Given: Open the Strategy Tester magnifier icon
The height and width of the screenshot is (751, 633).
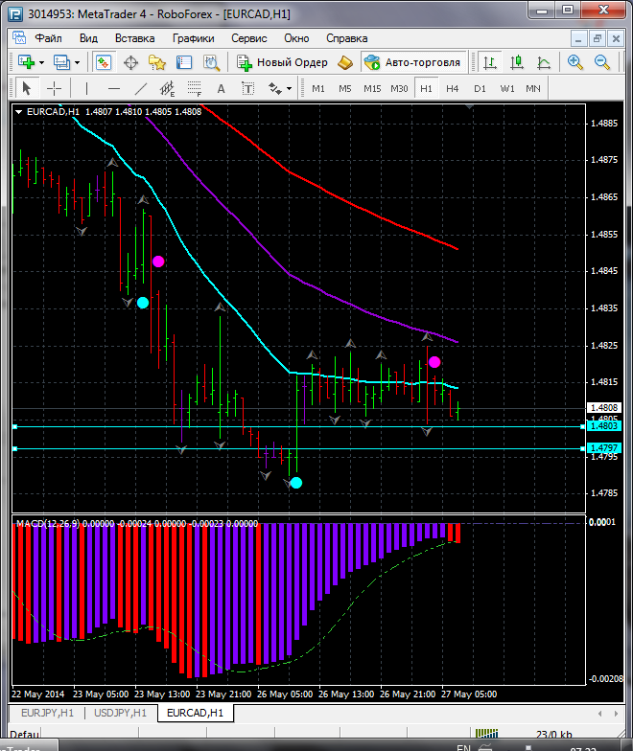Looking at the screenshot, I should (x=211, y=63).
